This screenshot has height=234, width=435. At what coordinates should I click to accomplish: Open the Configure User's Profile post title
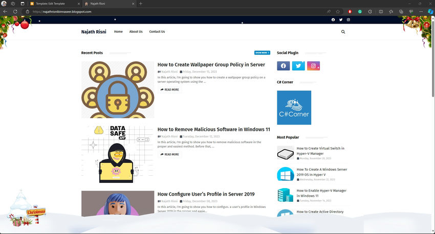pyautogui.click(x=206, y=194)
